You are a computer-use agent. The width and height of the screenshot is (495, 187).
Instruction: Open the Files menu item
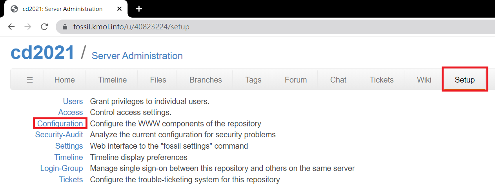pyautogui.click(x=158, y=80)
